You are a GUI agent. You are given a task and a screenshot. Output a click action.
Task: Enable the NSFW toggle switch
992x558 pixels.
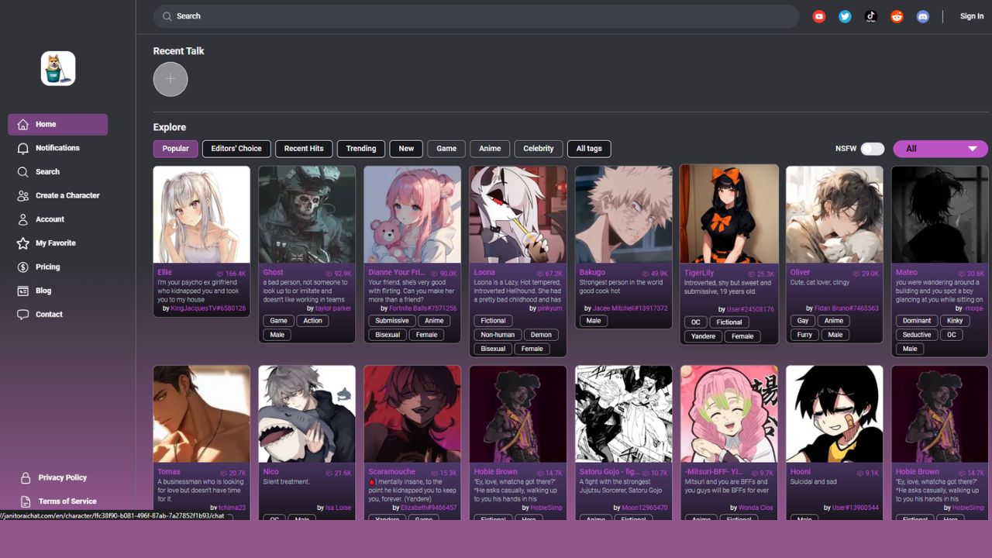click(872, 149)
